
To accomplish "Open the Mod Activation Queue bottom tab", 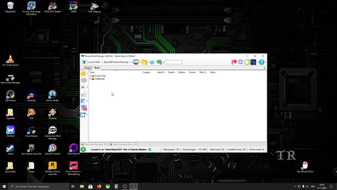I will [123, 144].
